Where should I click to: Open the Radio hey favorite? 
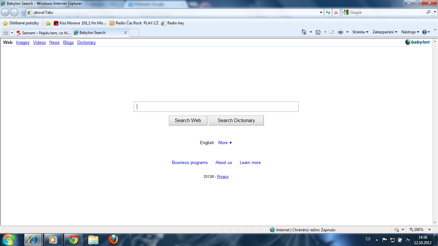[173, 23]
